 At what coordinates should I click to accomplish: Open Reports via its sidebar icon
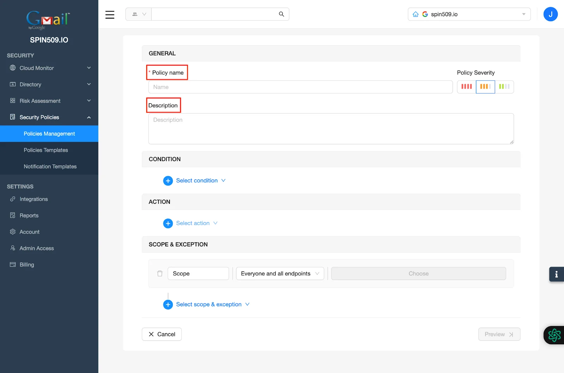point(12,215)
